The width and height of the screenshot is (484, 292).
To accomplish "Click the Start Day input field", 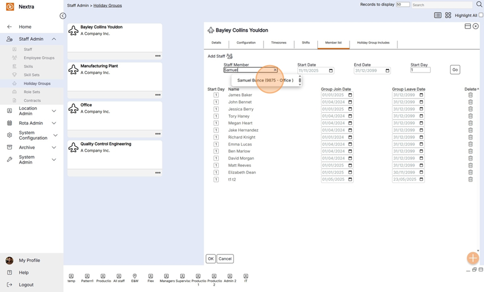I will pos(420,70).
